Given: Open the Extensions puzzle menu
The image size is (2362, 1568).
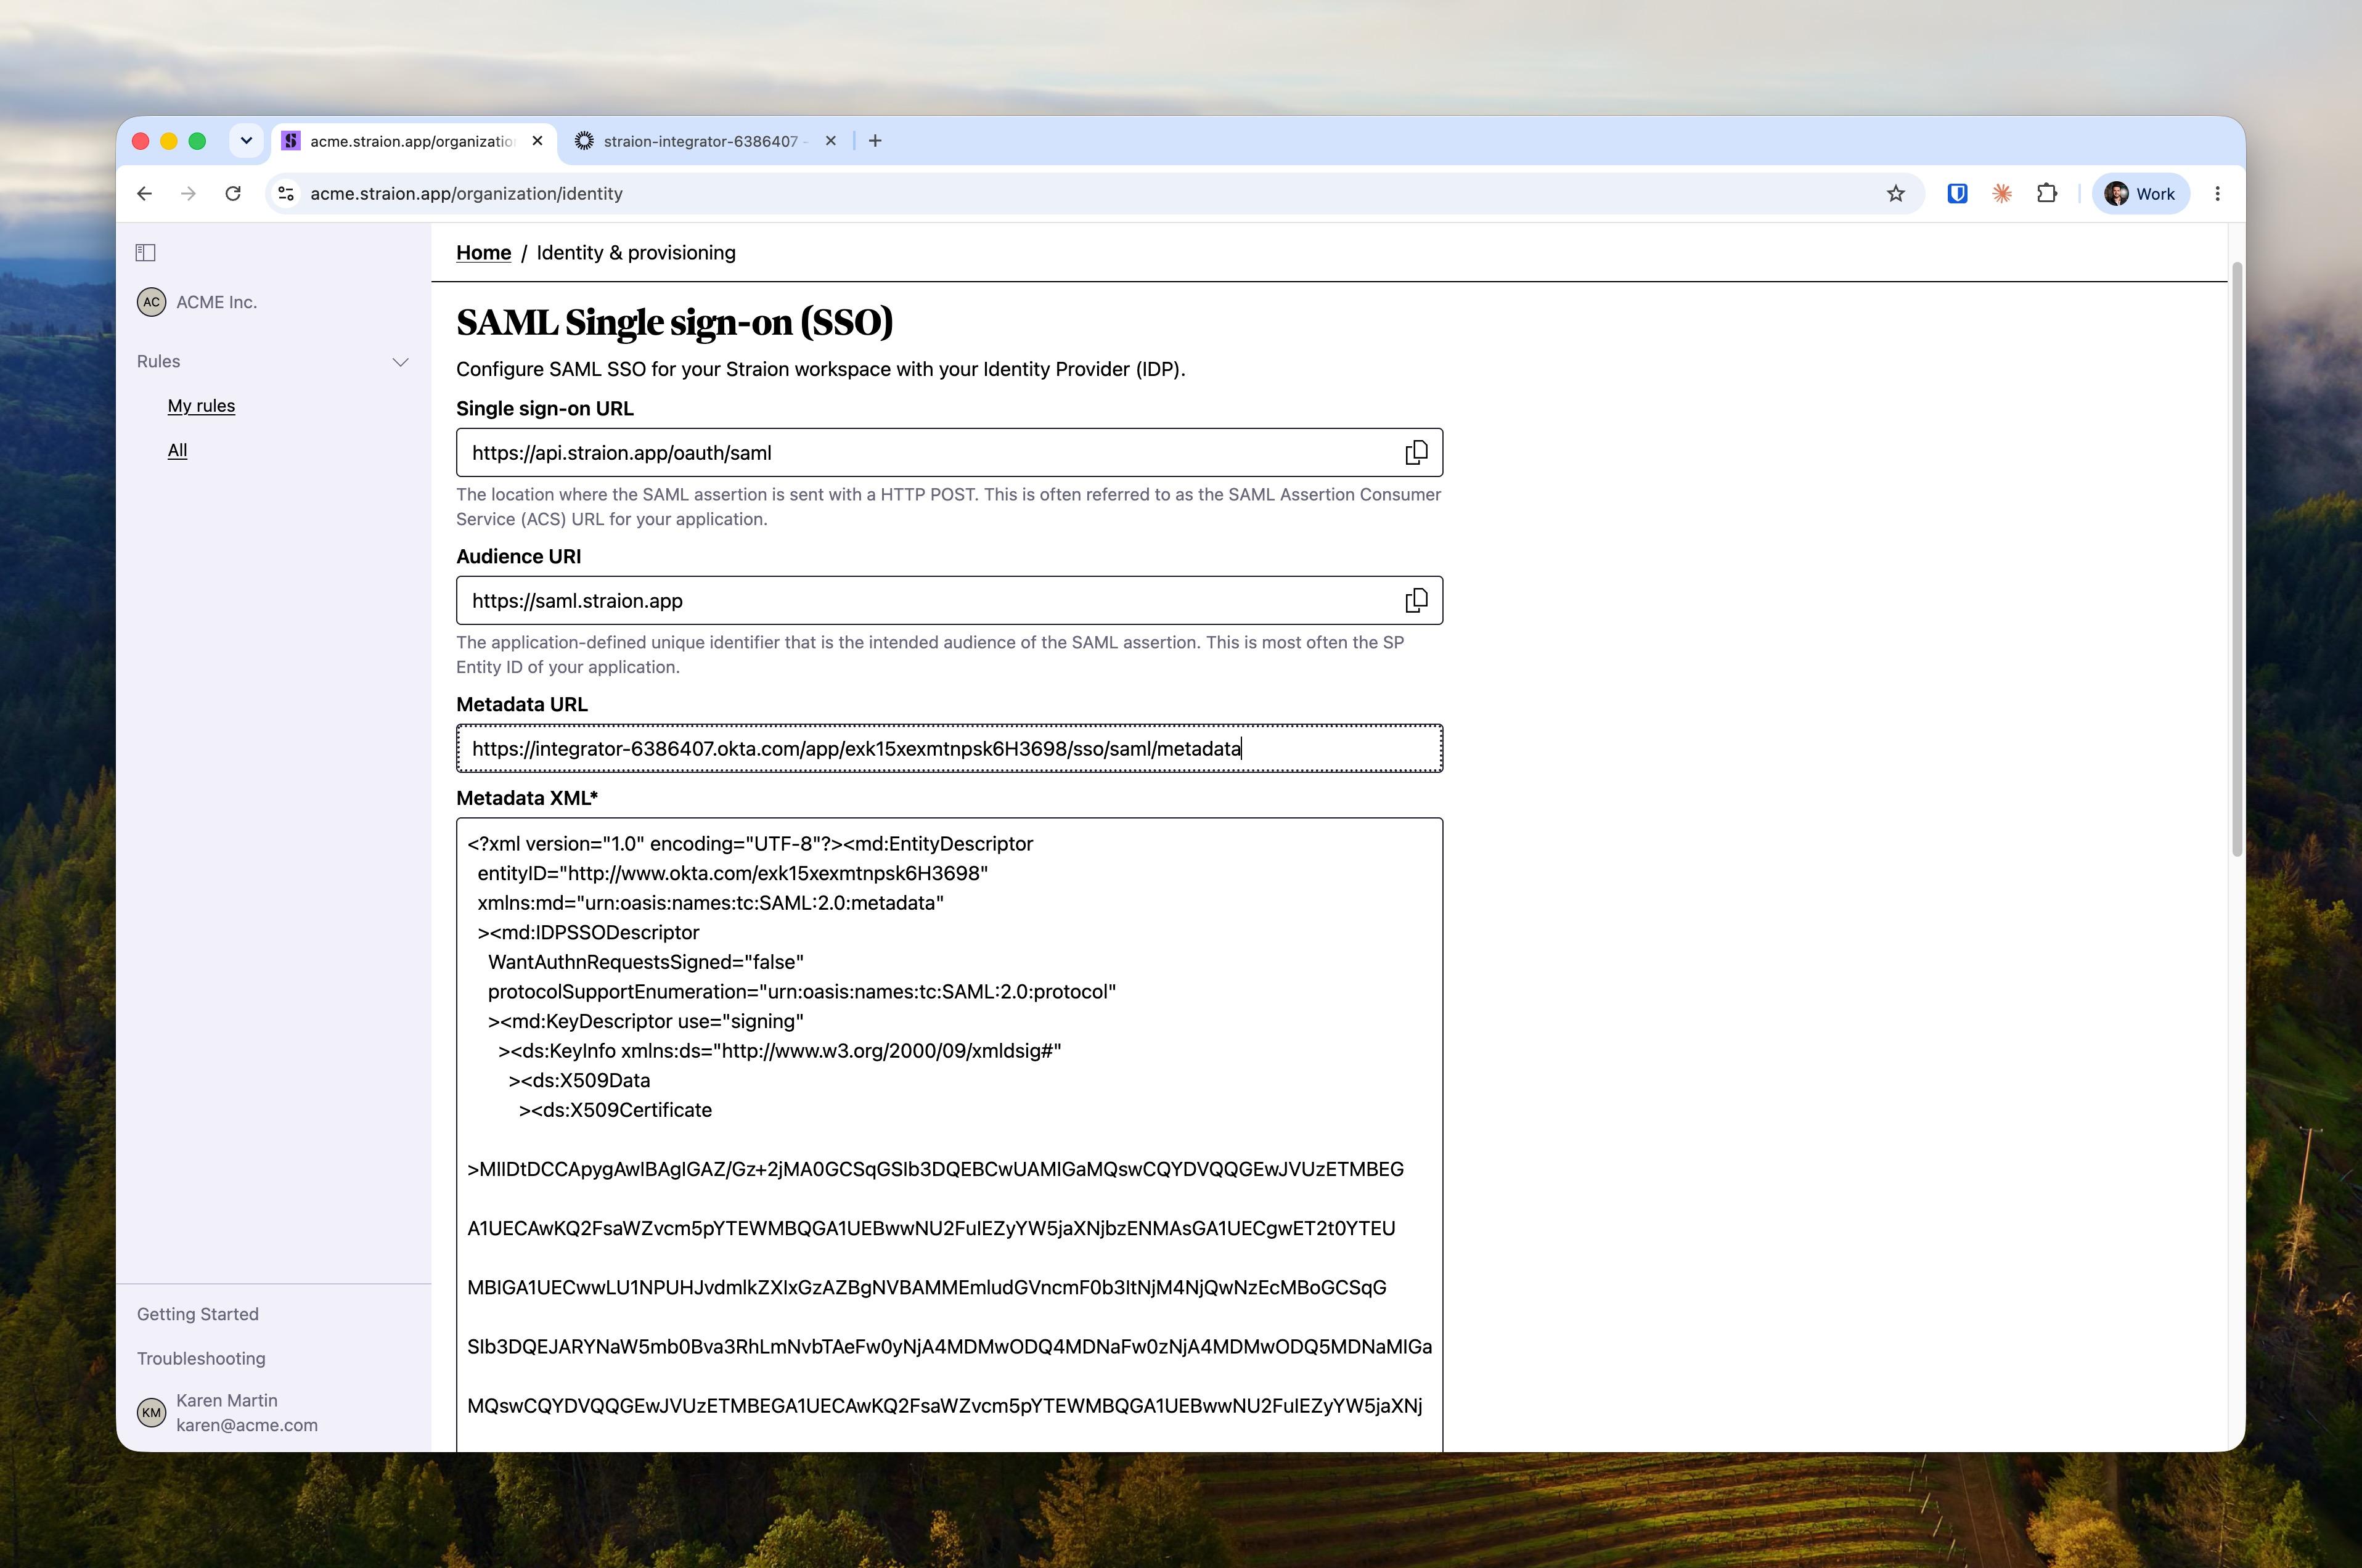Looking at the screenshot, I should (x=2047, y=194).
